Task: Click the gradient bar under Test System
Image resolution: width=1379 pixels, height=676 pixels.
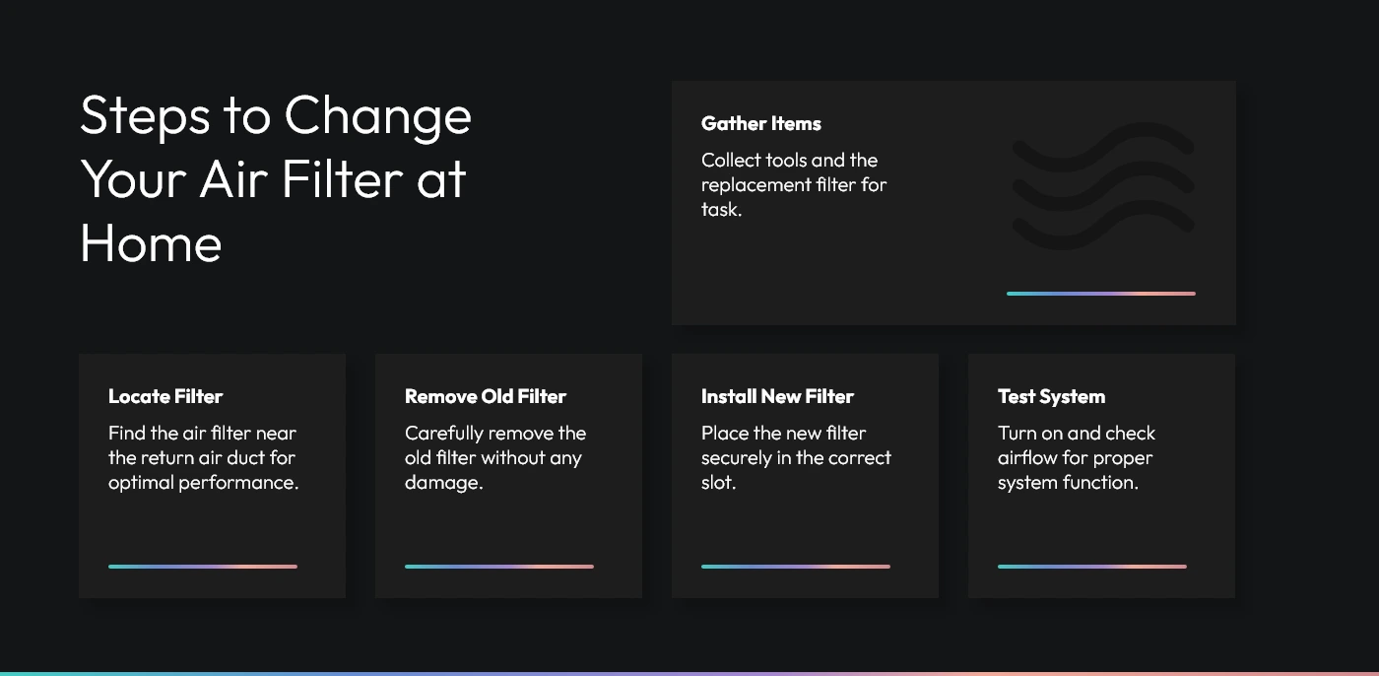Action: click(1091, 567)
